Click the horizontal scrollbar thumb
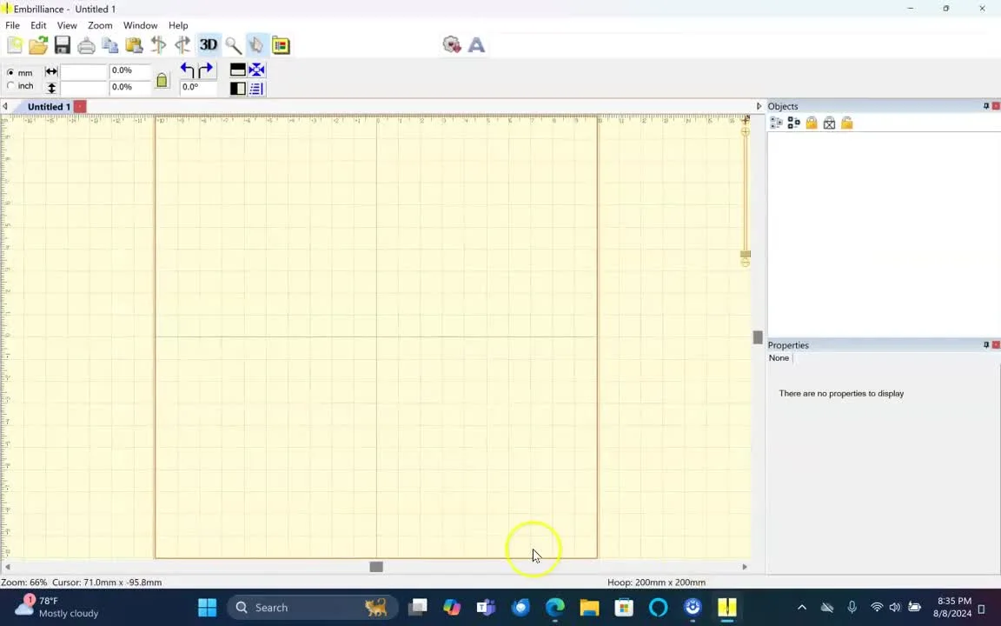Image resolution: width=1001 pixels, height=626 pixels. click(376, 567)
